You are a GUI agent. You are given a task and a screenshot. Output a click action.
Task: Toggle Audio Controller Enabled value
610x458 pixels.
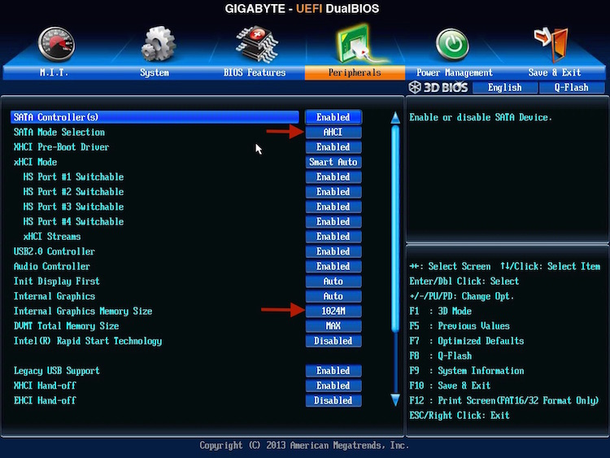click(333, 267)
